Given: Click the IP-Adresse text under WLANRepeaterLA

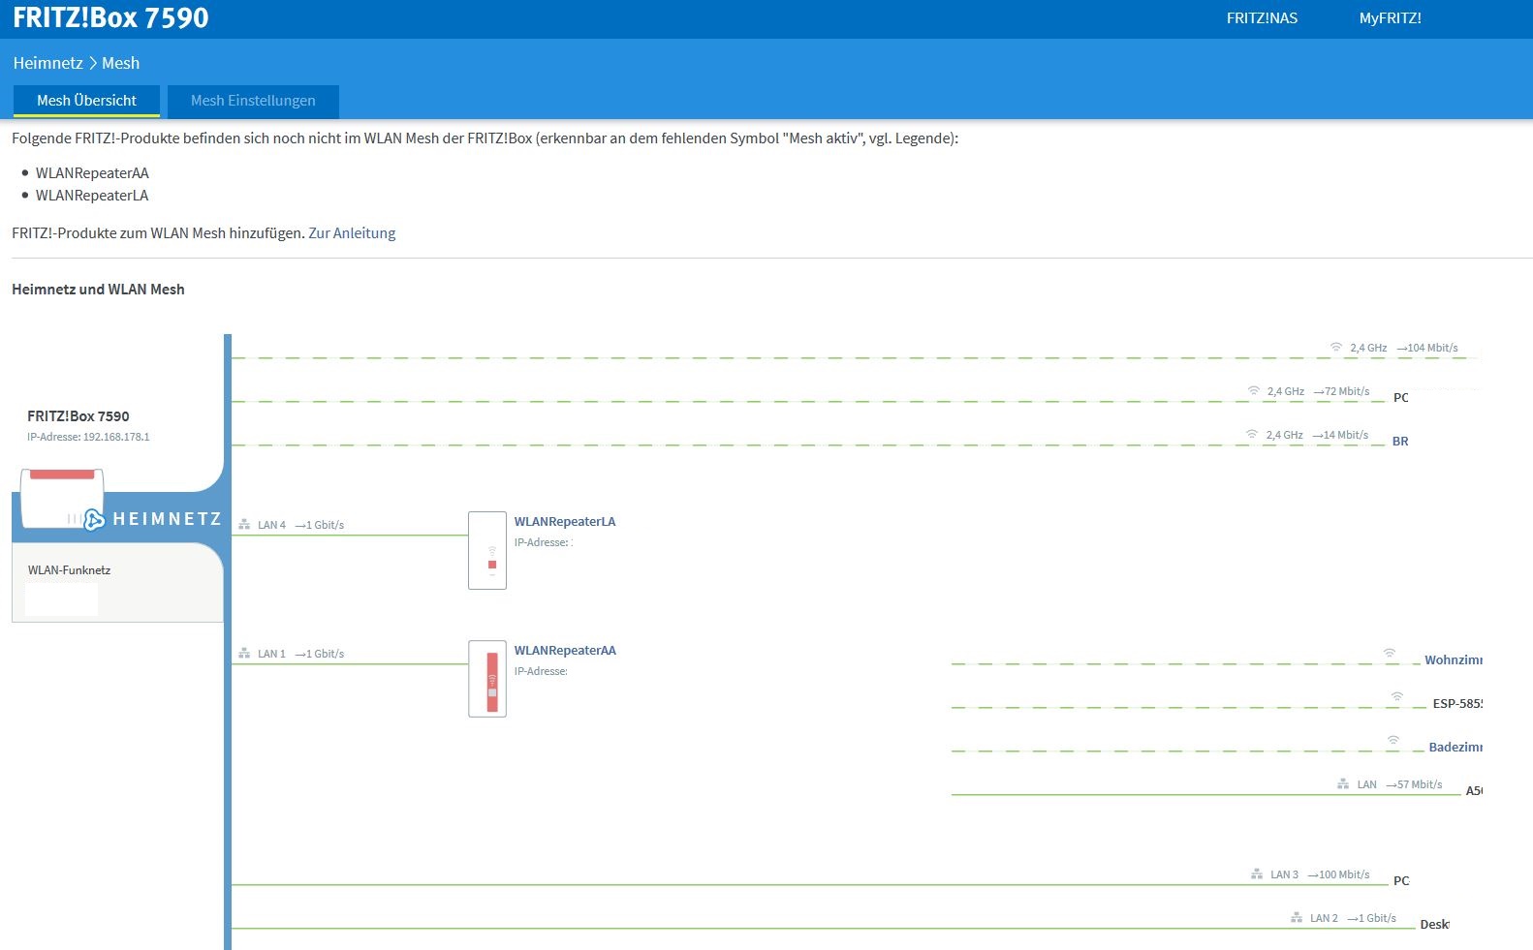Looking at the screenshot, I should (543, 542).
